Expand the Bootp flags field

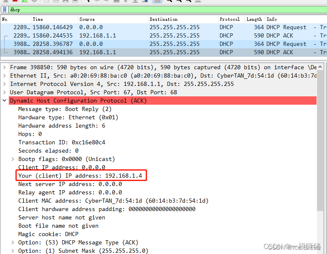[13, 159]
